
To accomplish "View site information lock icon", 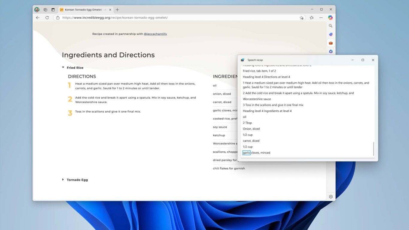I will pyautogui.click(x=58, y=18).
